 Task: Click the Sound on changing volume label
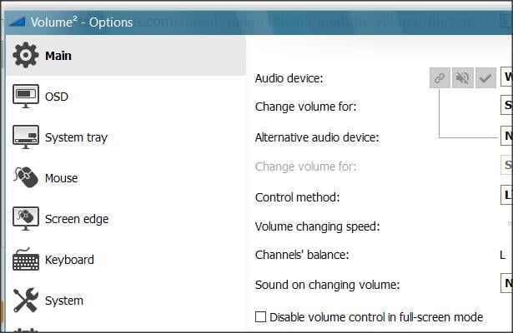point(328,285)
